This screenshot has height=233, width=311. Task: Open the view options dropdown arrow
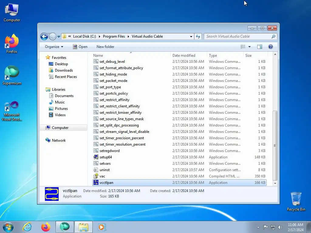pos(250,47)
